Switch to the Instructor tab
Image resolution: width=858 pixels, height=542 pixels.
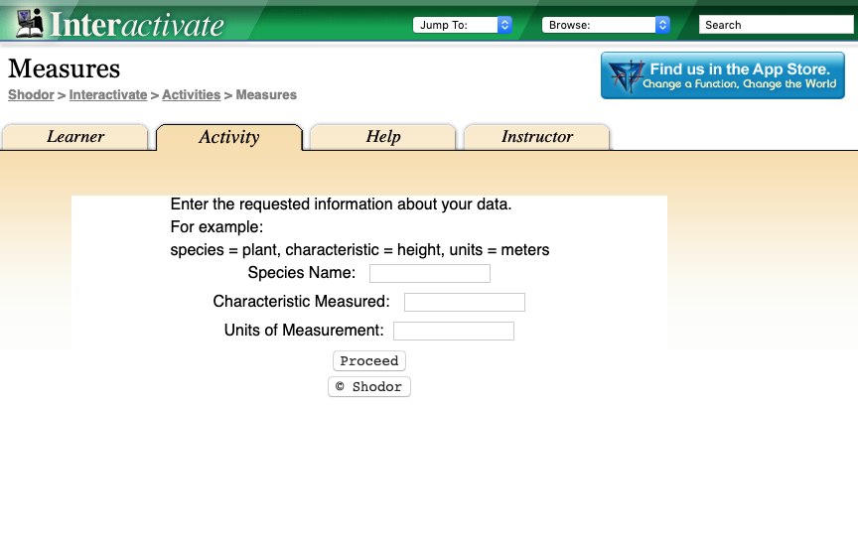[537, 137]
